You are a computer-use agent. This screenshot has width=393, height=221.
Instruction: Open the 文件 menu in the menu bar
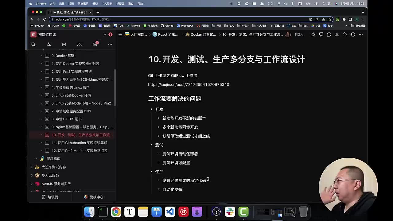pos(53,4)
